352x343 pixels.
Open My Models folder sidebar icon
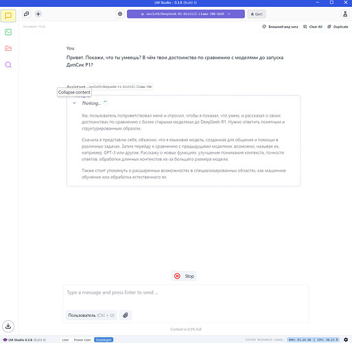click(x=8, y=48)
